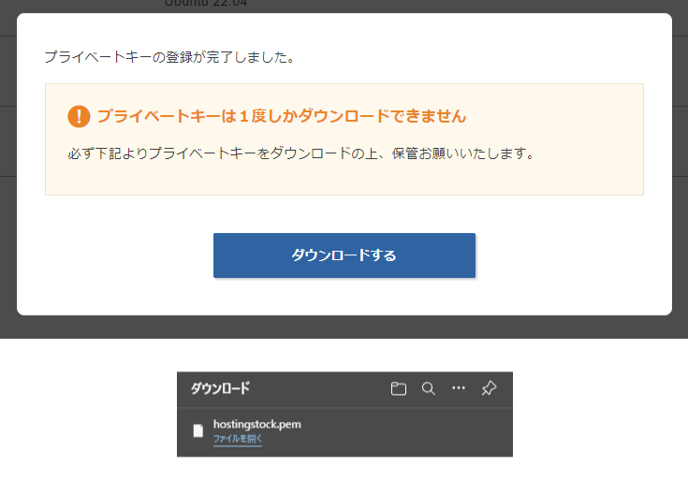Search downloads with the magnifier icon

pos(429,388)
